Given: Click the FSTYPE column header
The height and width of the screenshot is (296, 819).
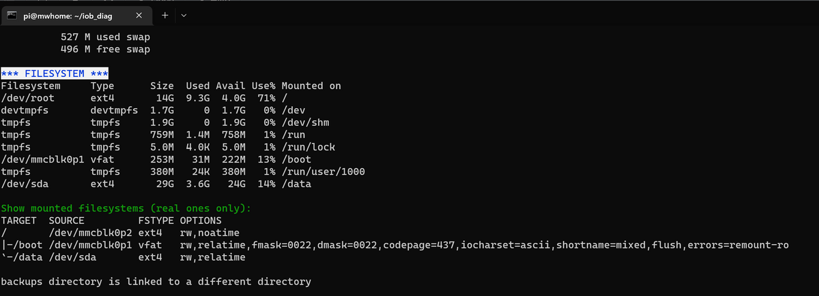Looking at the screenshot, I should (x=156, y=220).
